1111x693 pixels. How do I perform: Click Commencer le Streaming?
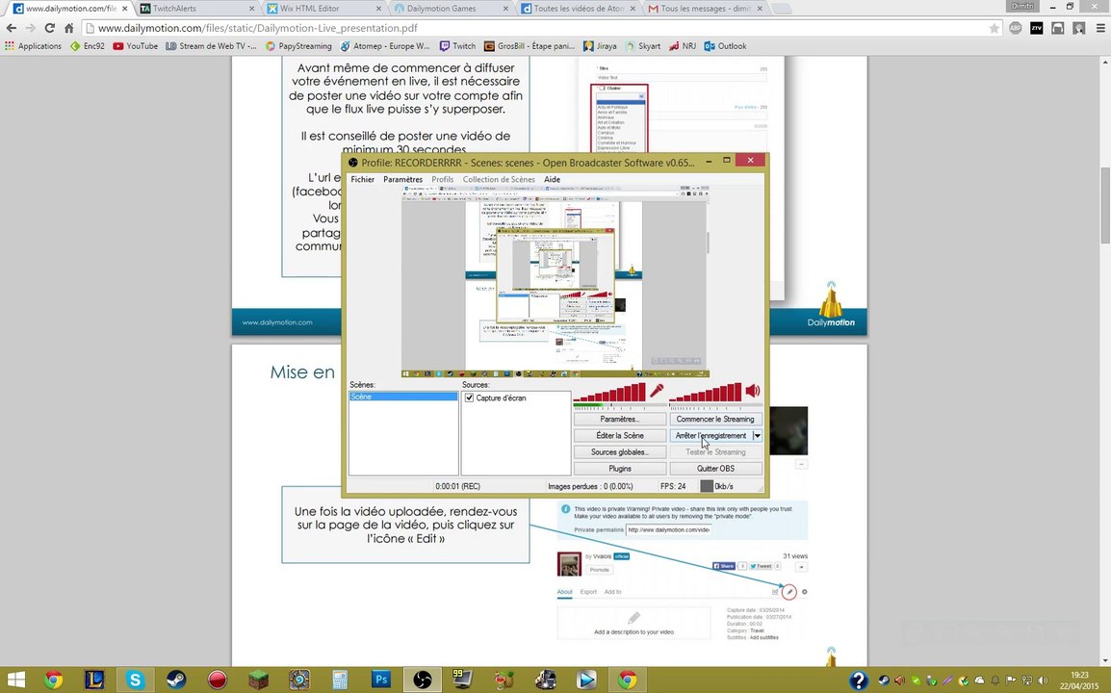pyautogui.click(x=715, y=420)
